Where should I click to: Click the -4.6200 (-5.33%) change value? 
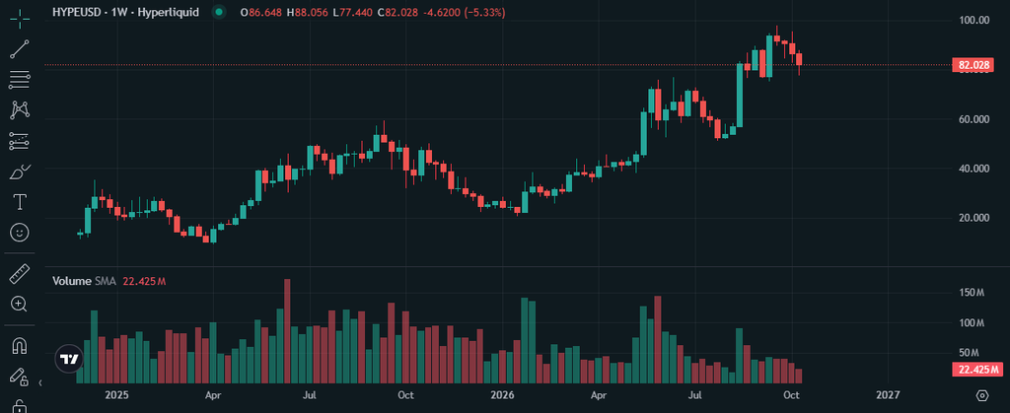click(464, 12)
